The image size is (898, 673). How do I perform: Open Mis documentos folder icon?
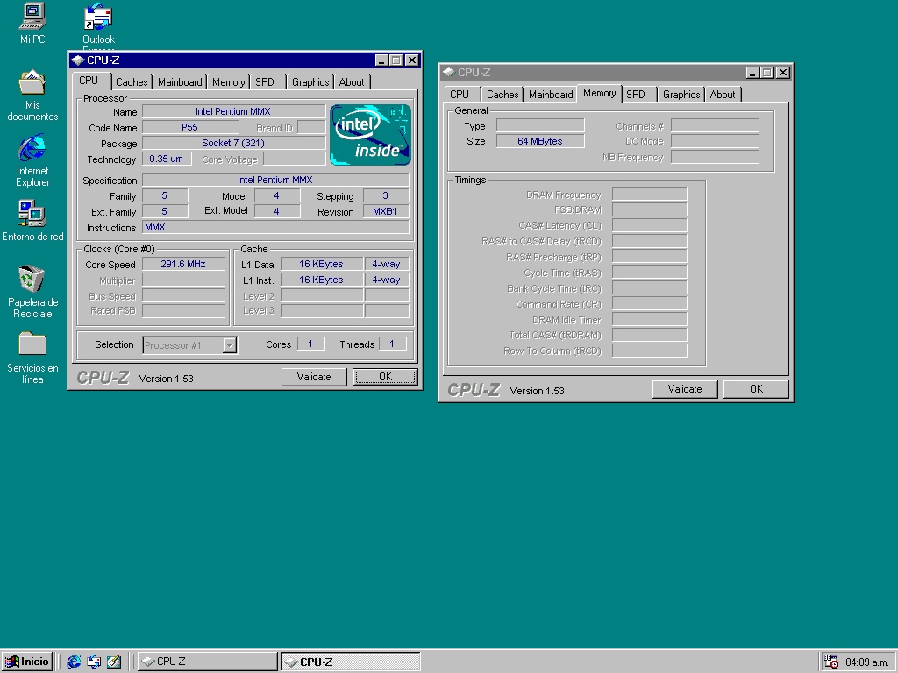coord(32,95)
